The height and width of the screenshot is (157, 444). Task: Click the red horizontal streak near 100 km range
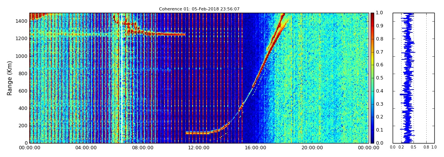pos(197,133)
